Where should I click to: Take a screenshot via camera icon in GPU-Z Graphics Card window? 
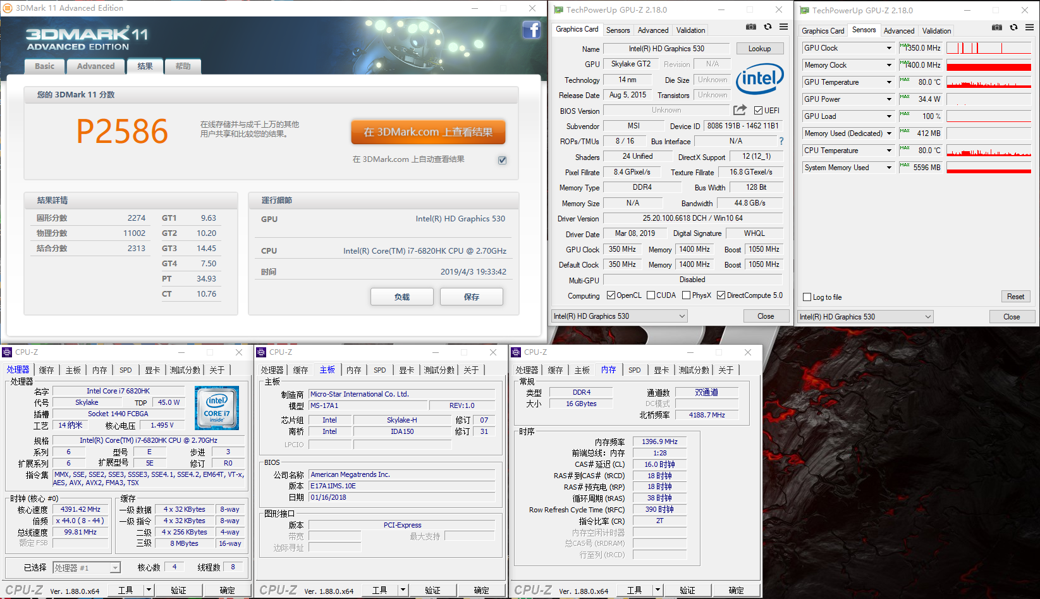(750, 27)
